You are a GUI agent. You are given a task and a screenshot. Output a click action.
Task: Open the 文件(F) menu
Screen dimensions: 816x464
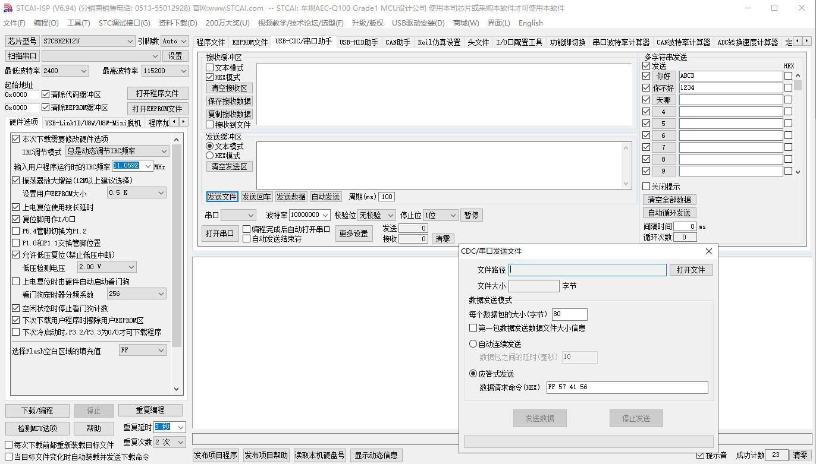point(14,23)
